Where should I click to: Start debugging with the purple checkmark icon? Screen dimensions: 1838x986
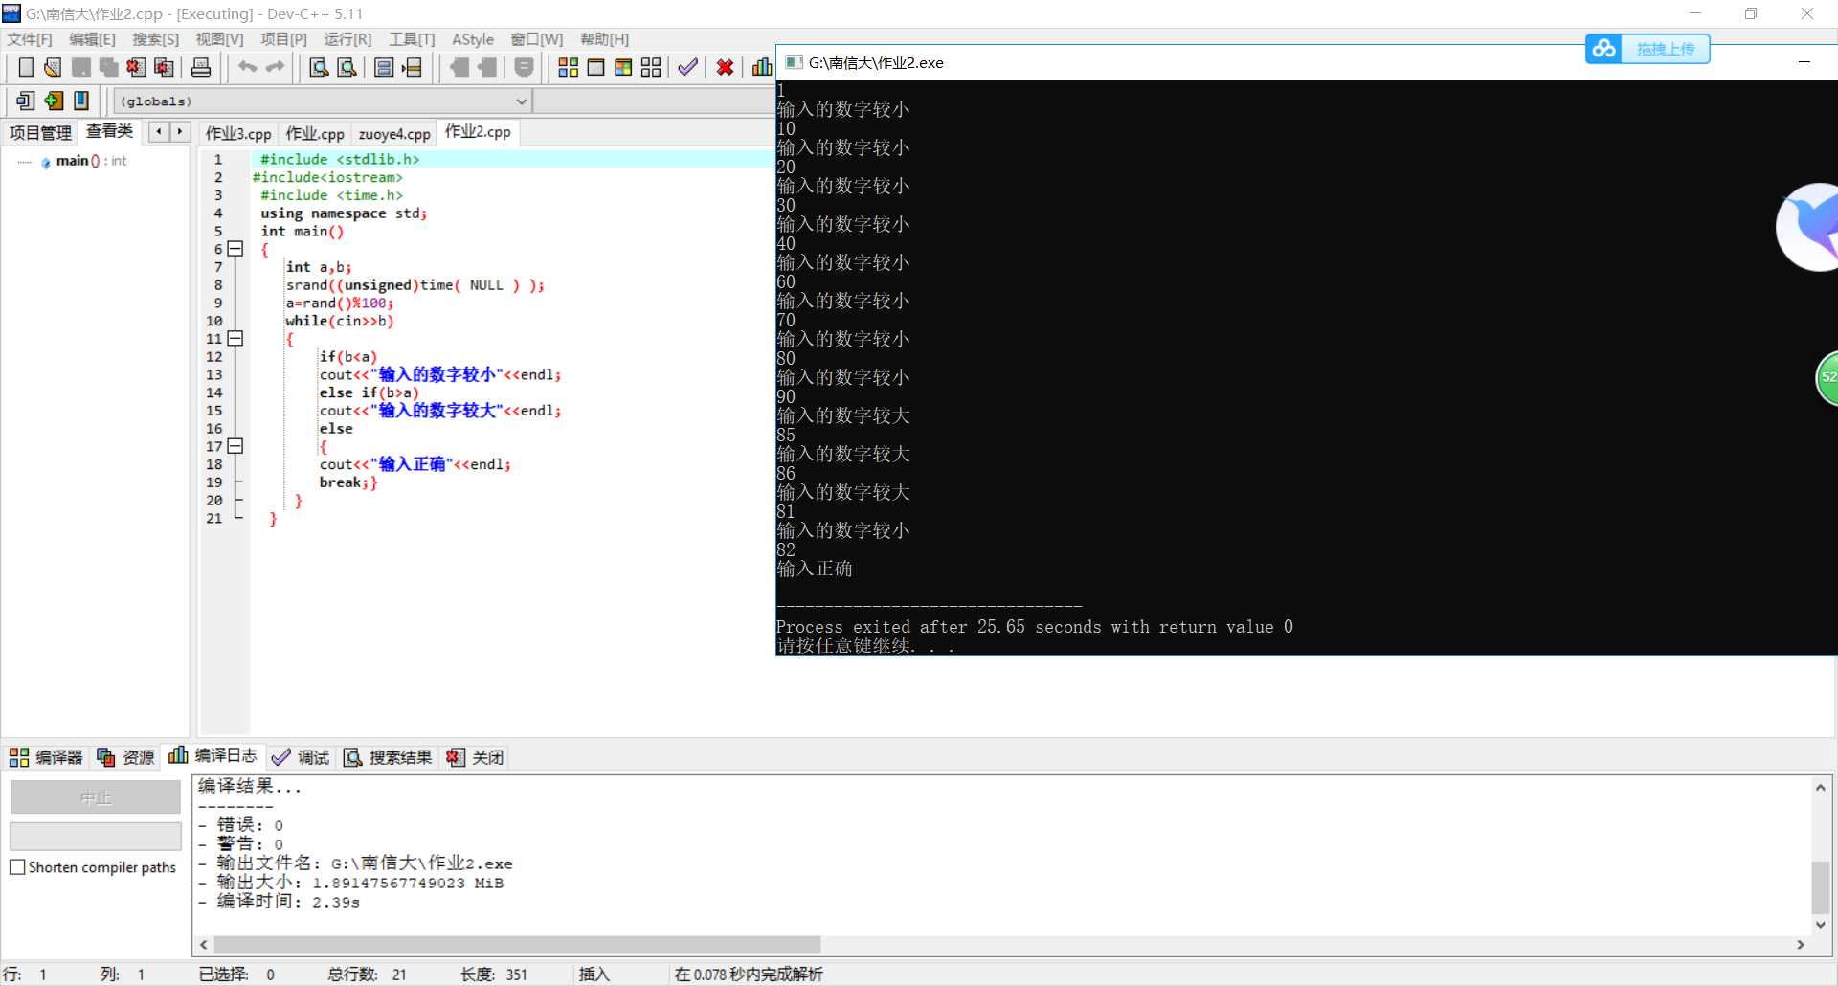pos(687,67)
